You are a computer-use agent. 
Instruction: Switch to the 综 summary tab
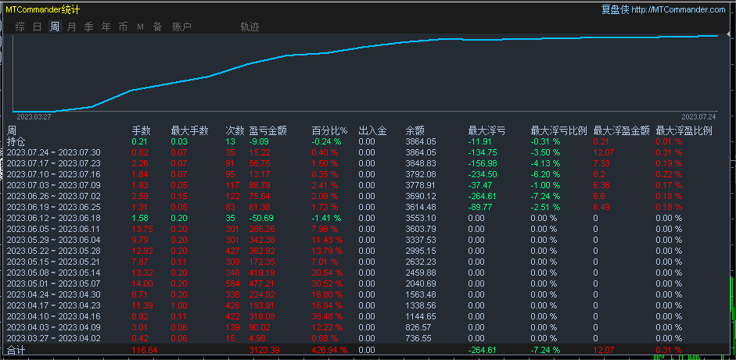(x=20, y=27)
